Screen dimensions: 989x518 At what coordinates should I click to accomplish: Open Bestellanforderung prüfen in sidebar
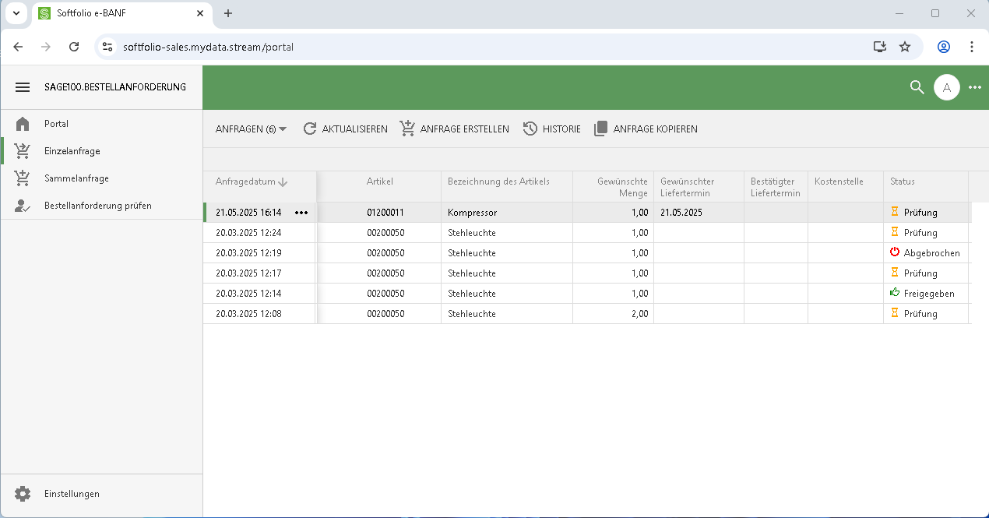pyautogui.click(x=97, y=206)
